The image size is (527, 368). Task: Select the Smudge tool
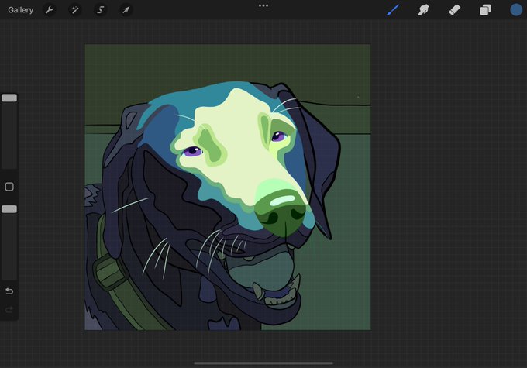point(423,10)
